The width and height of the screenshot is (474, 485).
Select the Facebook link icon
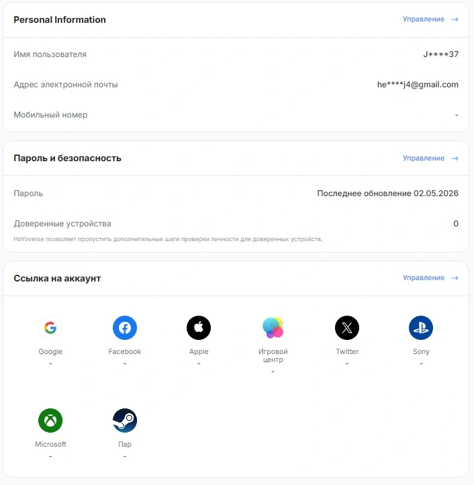pyautogui.click(x=125, y=328)
